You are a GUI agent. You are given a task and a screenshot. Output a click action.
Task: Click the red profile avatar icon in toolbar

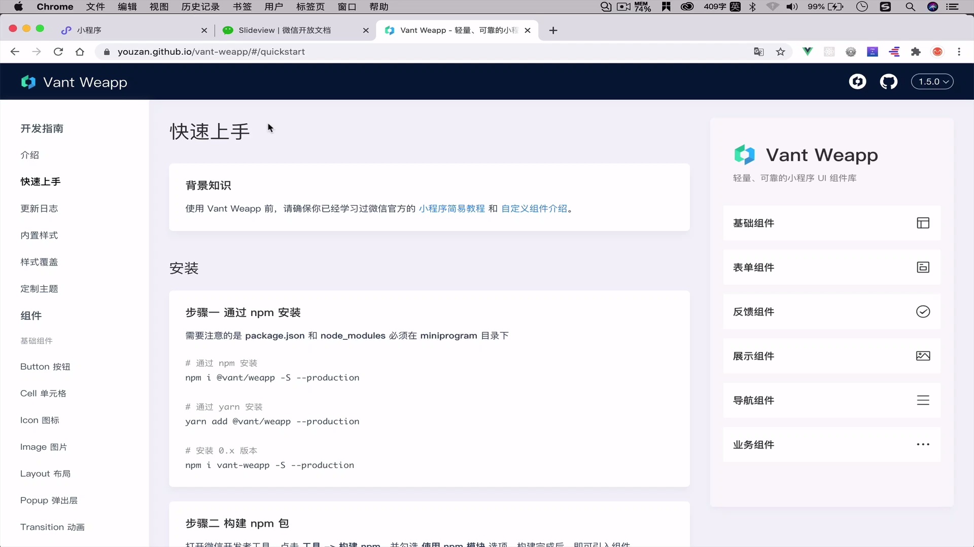tap(937, 52)
